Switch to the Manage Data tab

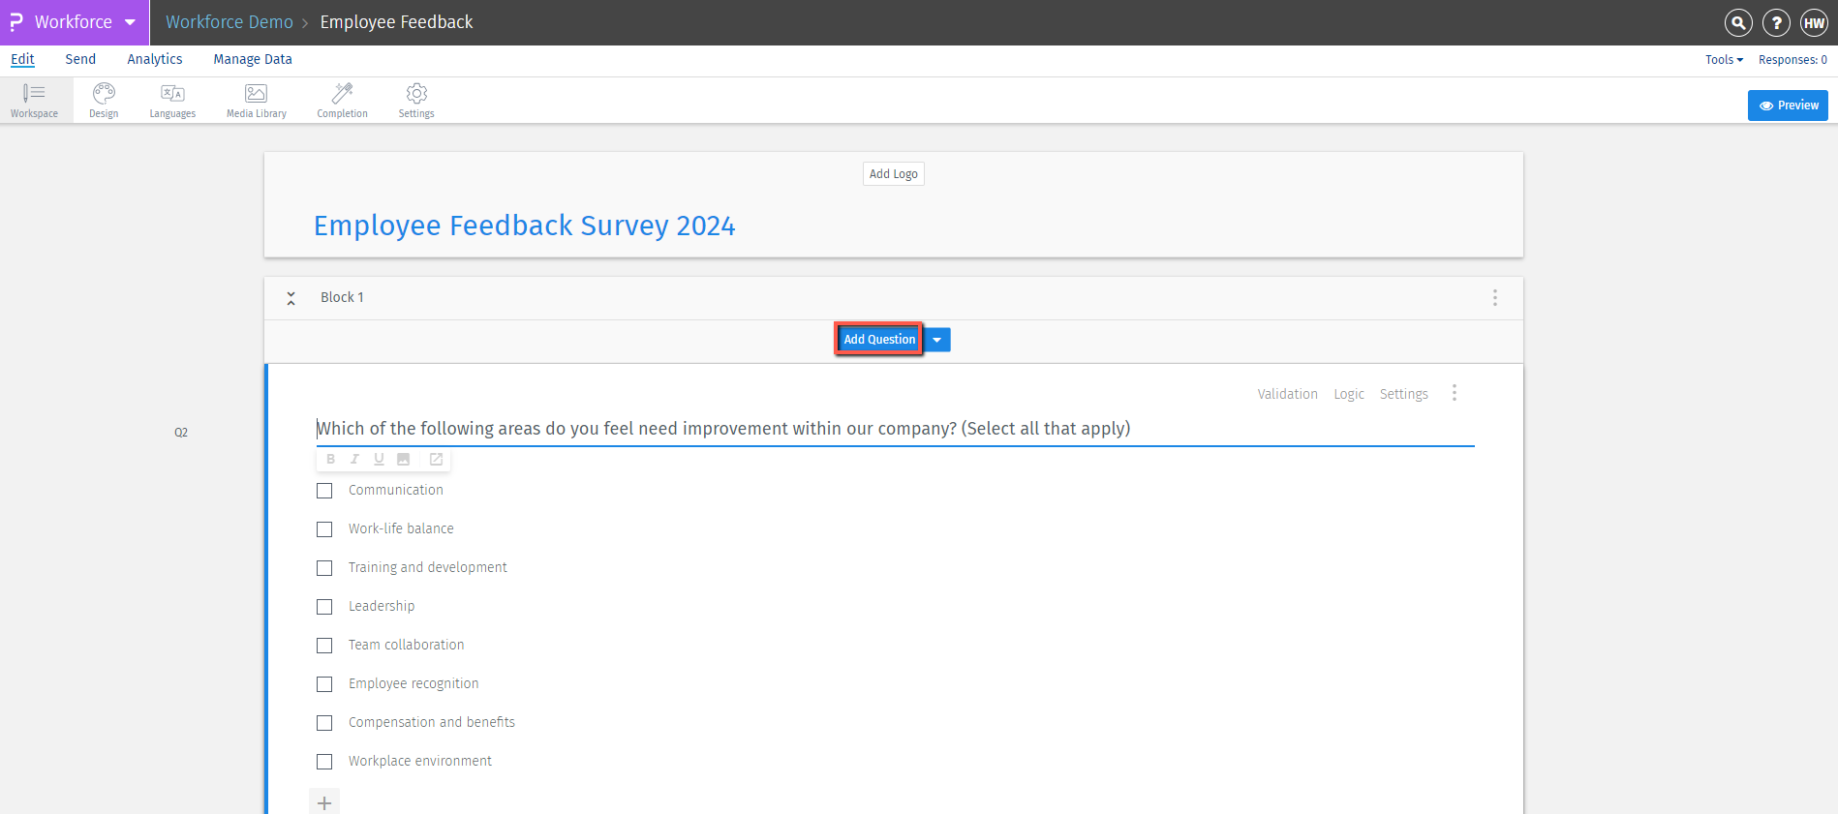pos(253,59)
